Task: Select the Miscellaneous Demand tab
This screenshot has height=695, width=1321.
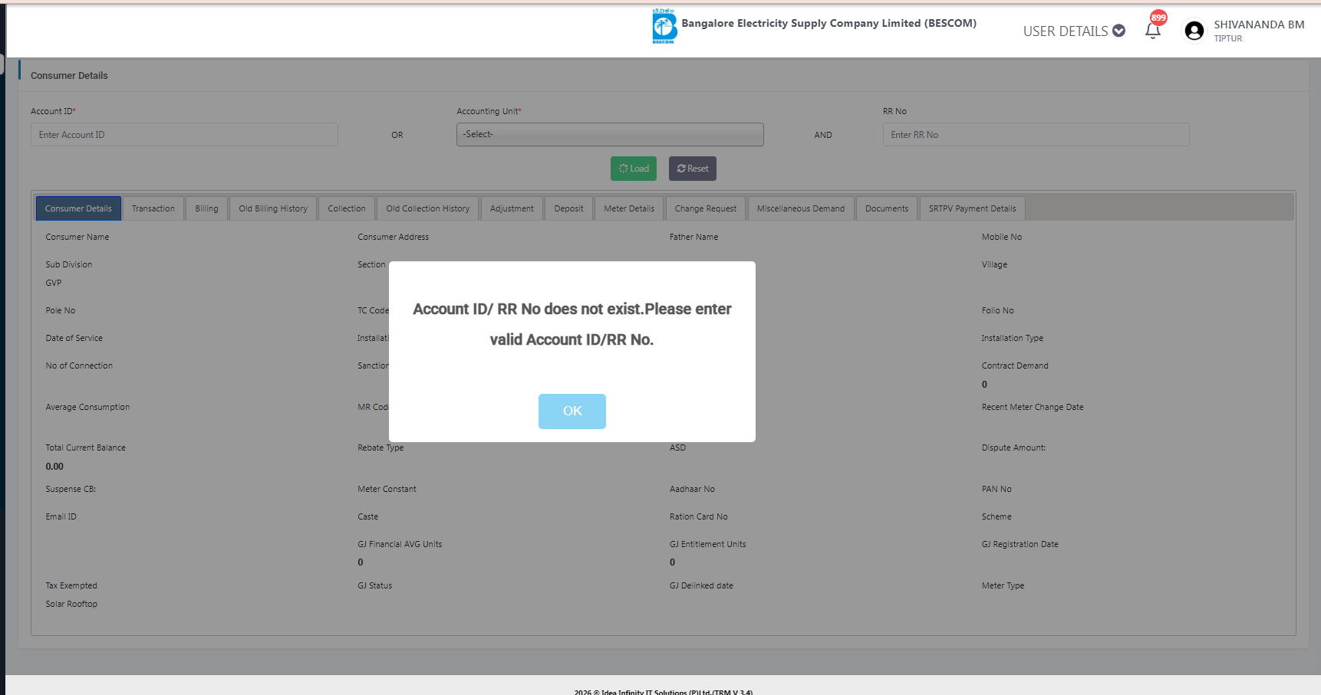Action: pos(801,208)
